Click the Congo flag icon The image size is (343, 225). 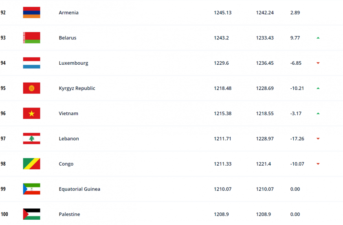[31, 164]
